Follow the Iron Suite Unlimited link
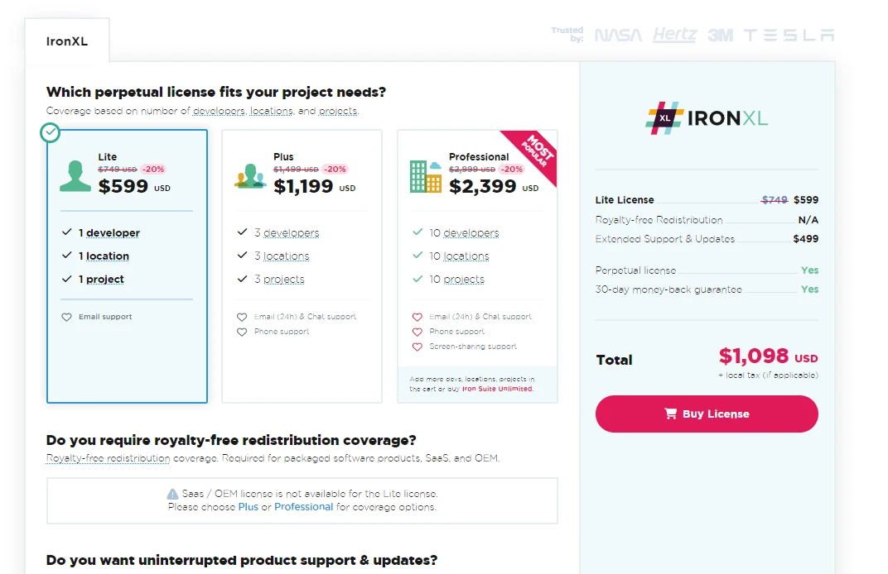The height and width of the screenshot is (574, 888). [x=497, y=389]
